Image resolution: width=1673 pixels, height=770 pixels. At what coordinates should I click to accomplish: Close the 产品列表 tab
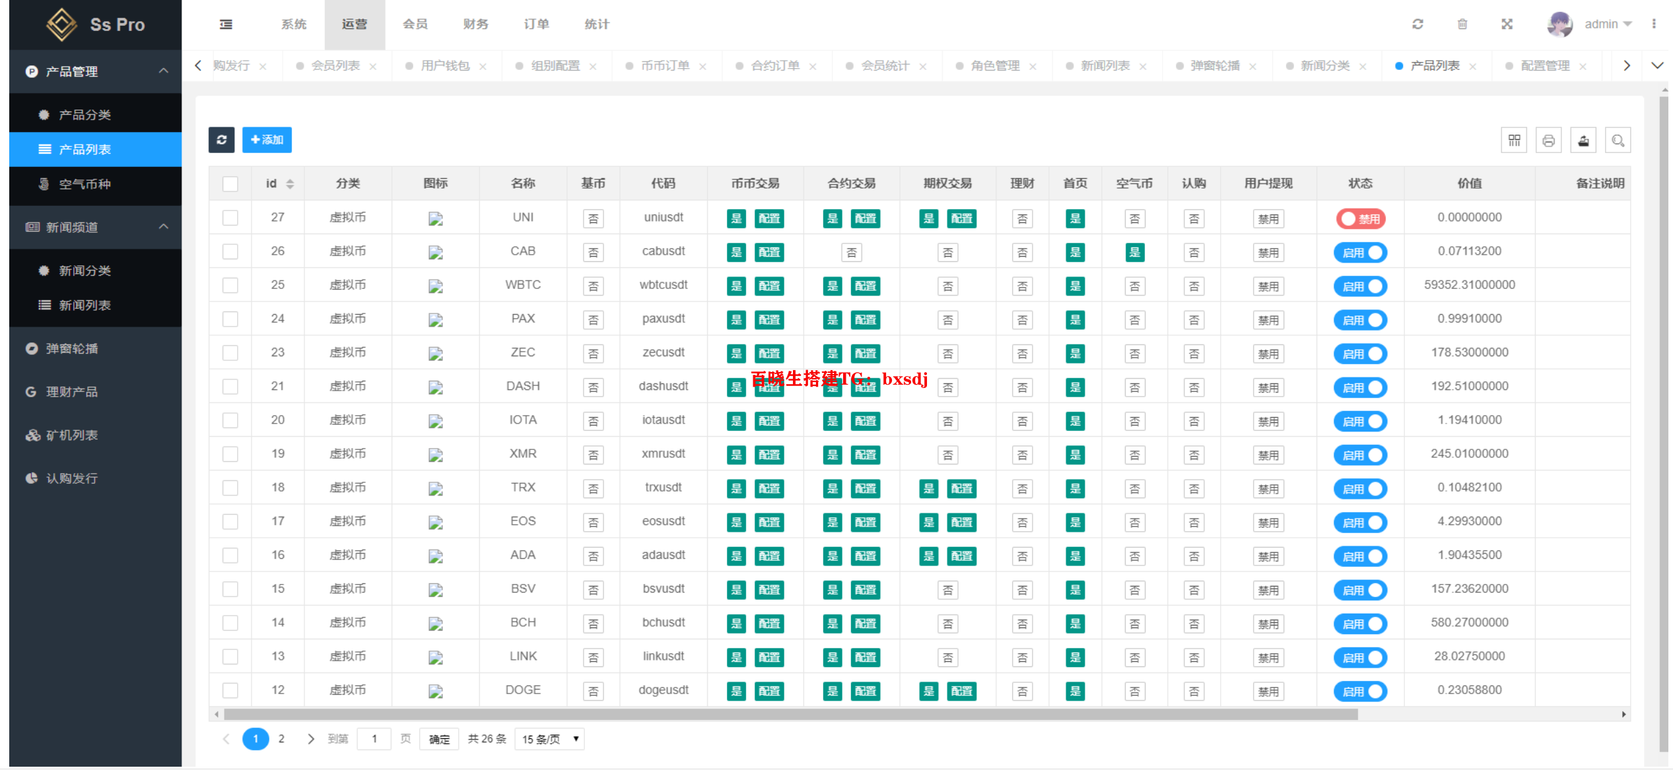(x=1473, y=67)
